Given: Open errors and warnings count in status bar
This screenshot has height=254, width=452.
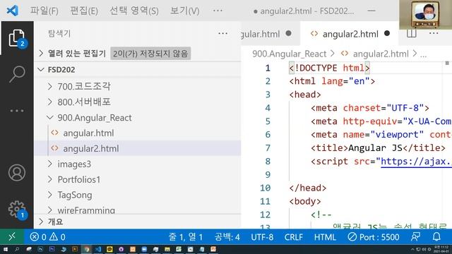Looking at the screenshot, I should (48, 237).
